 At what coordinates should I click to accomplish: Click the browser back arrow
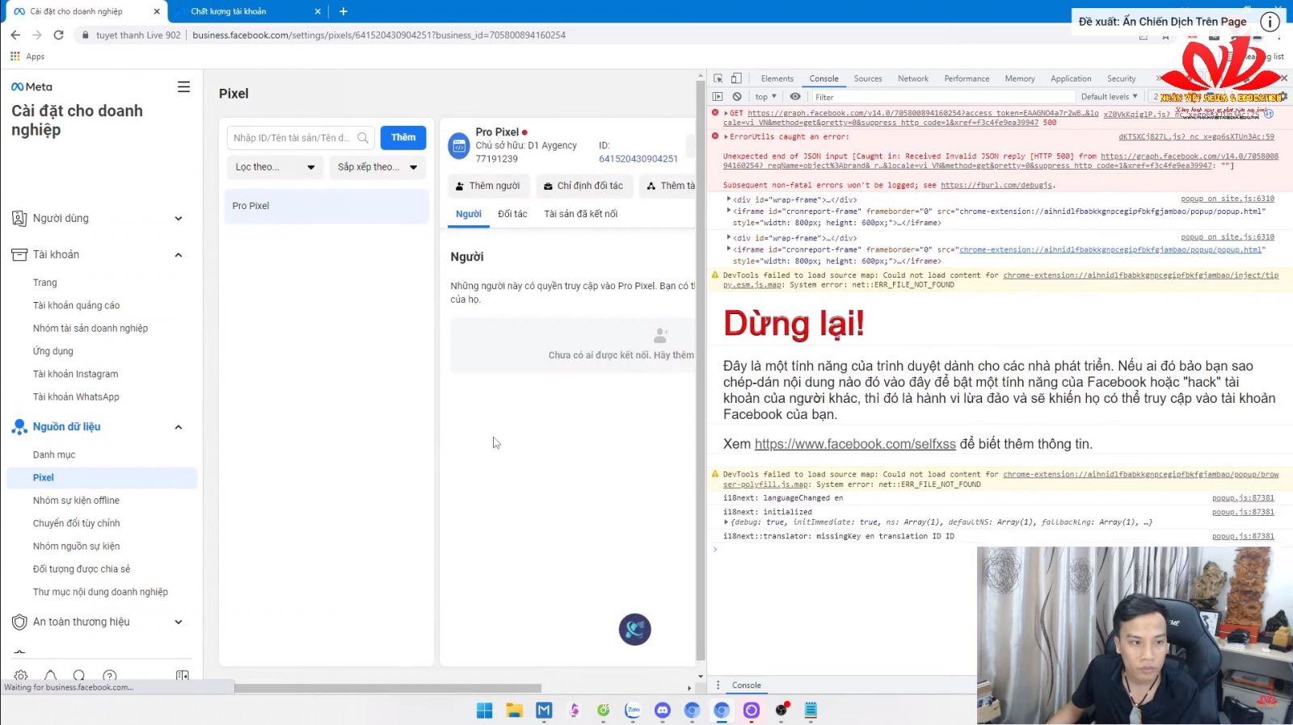tap(15, 35)
